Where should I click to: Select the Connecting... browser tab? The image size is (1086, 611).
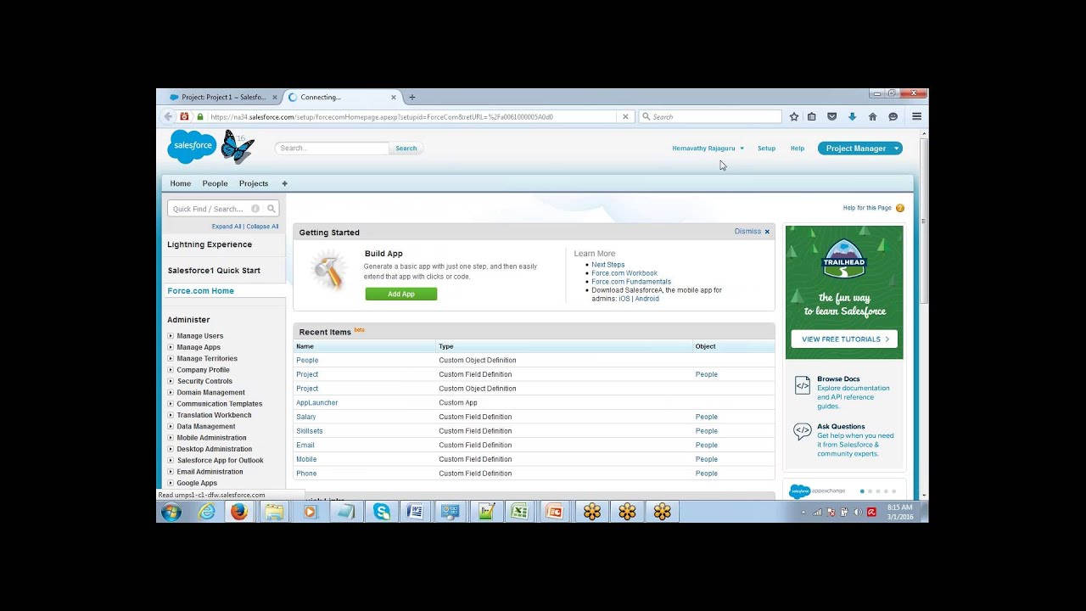click(341, 97)
